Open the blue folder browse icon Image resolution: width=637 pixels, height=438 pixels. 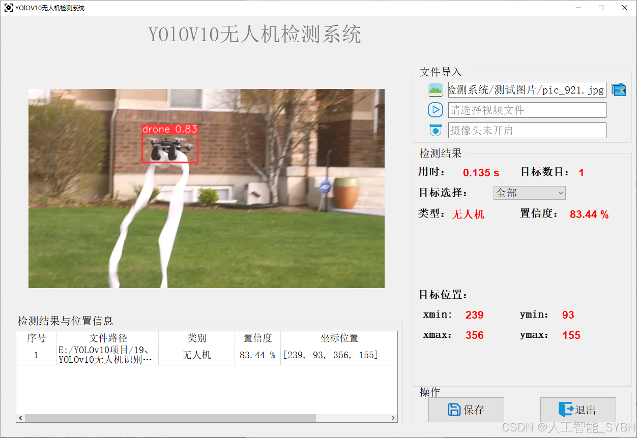click(x=619, y=90)
